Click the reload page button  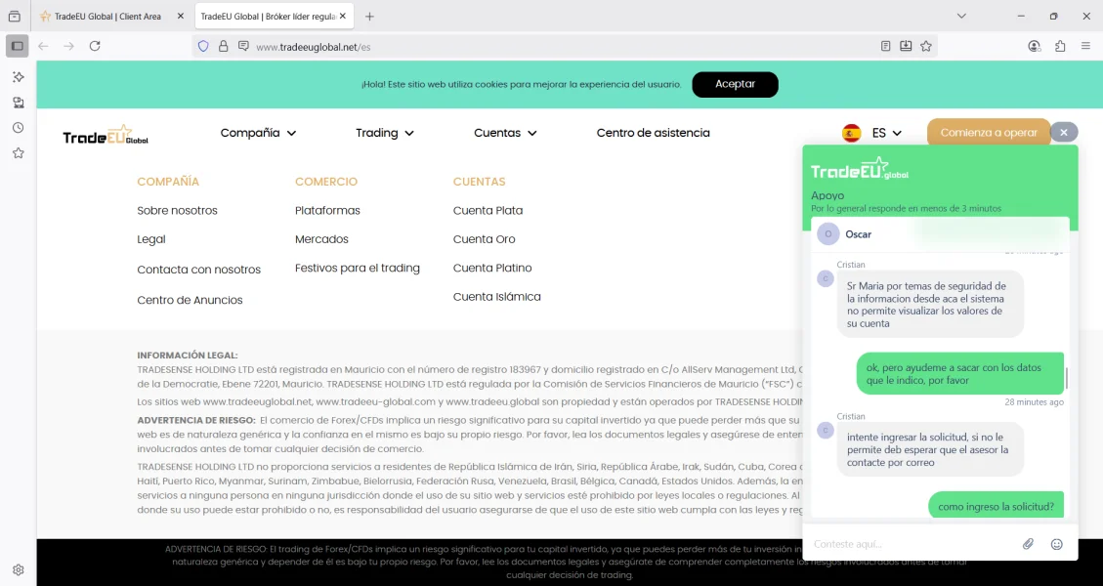[95, 46]
